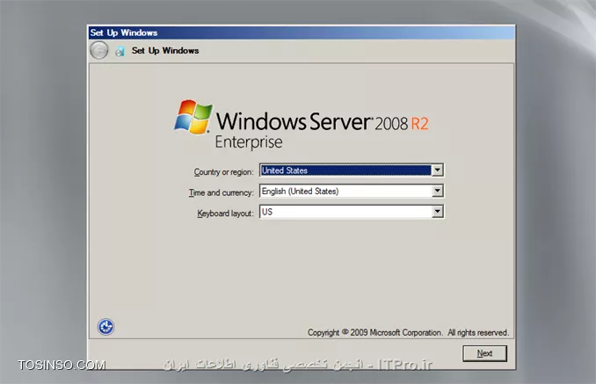Click the round back arrow button

(98, 50)
